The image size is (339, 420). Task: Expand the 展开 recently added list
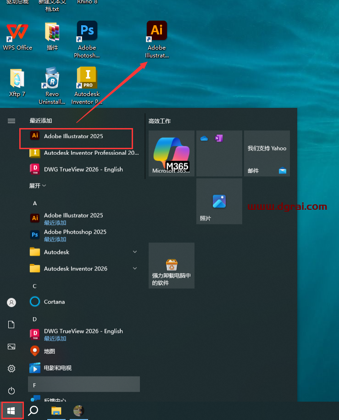(38, 185)
